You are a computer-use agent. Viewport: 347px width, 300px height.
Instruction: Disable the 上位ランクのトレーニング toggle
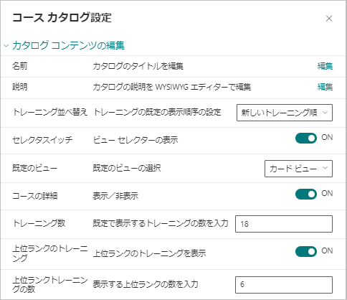pyautogui.click(x=306, y=251)
